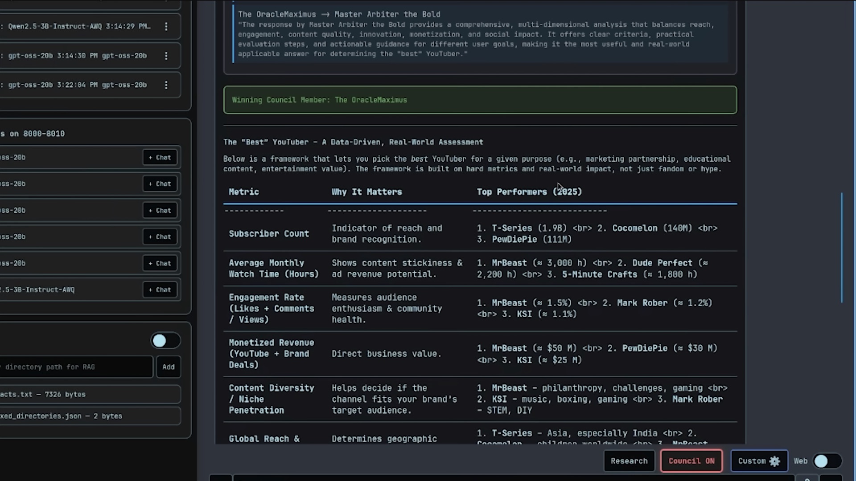This screenshot has height=481, width=856.
Task: Click + Chat on fourth server row
Action: (160, 237)
